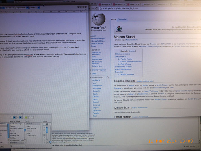Open the Portails thématiques sidebar link
The image size is (201, 151).
98,39
